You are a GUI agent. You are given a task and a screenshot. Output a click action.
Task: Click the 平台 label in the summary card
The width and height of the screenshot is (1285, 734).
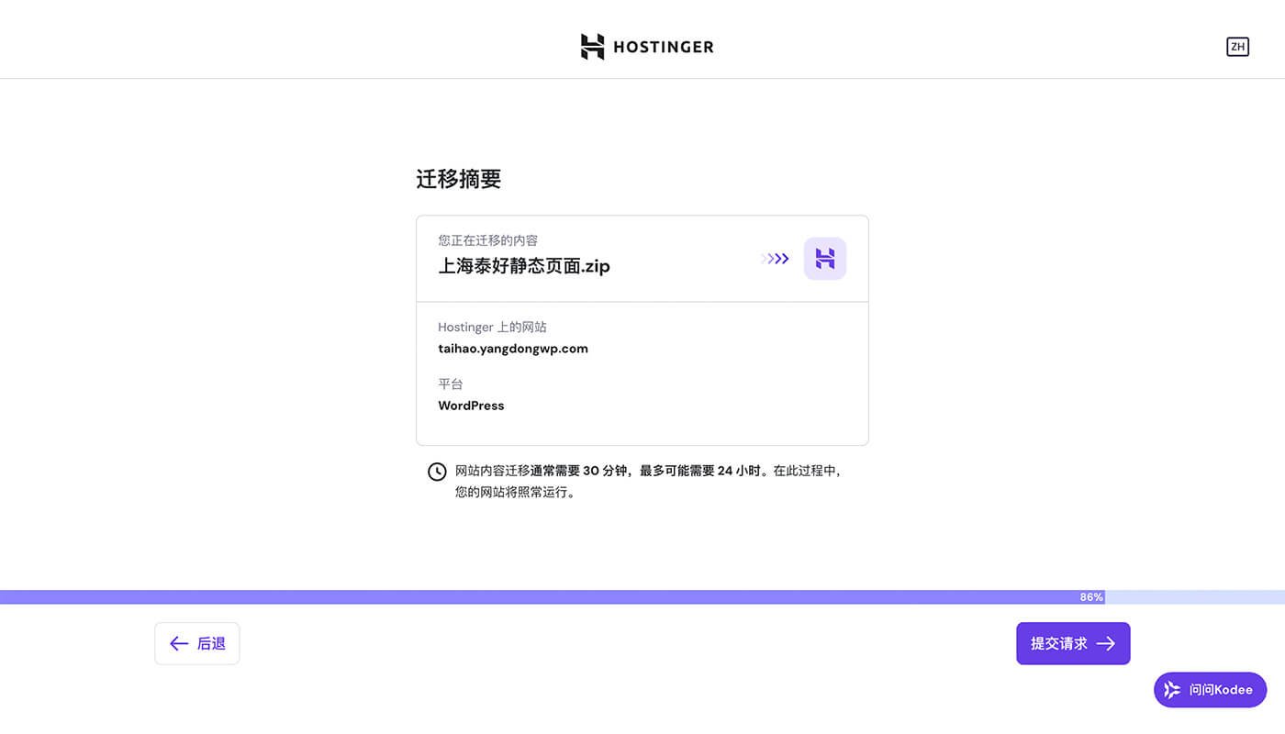pos(451,384)
